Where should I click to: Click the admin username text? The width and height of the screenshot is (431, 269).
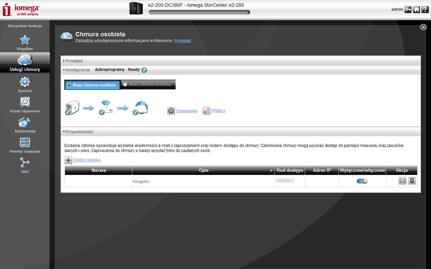click(397, 9)
